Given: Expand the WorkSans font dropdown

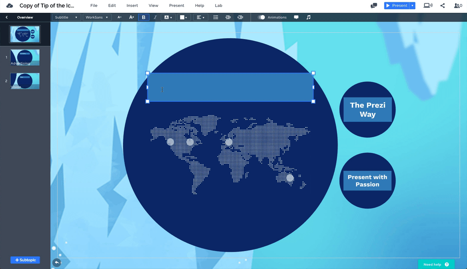Looking at the screenshot, I should click(97, 18).
